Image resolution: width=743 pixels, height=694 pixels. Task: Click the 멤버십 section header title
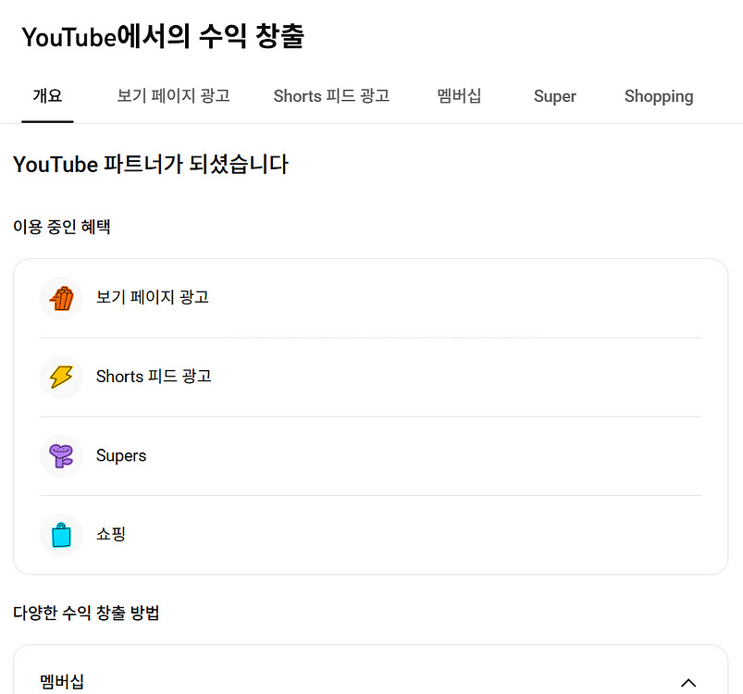(x=62, y=682)
